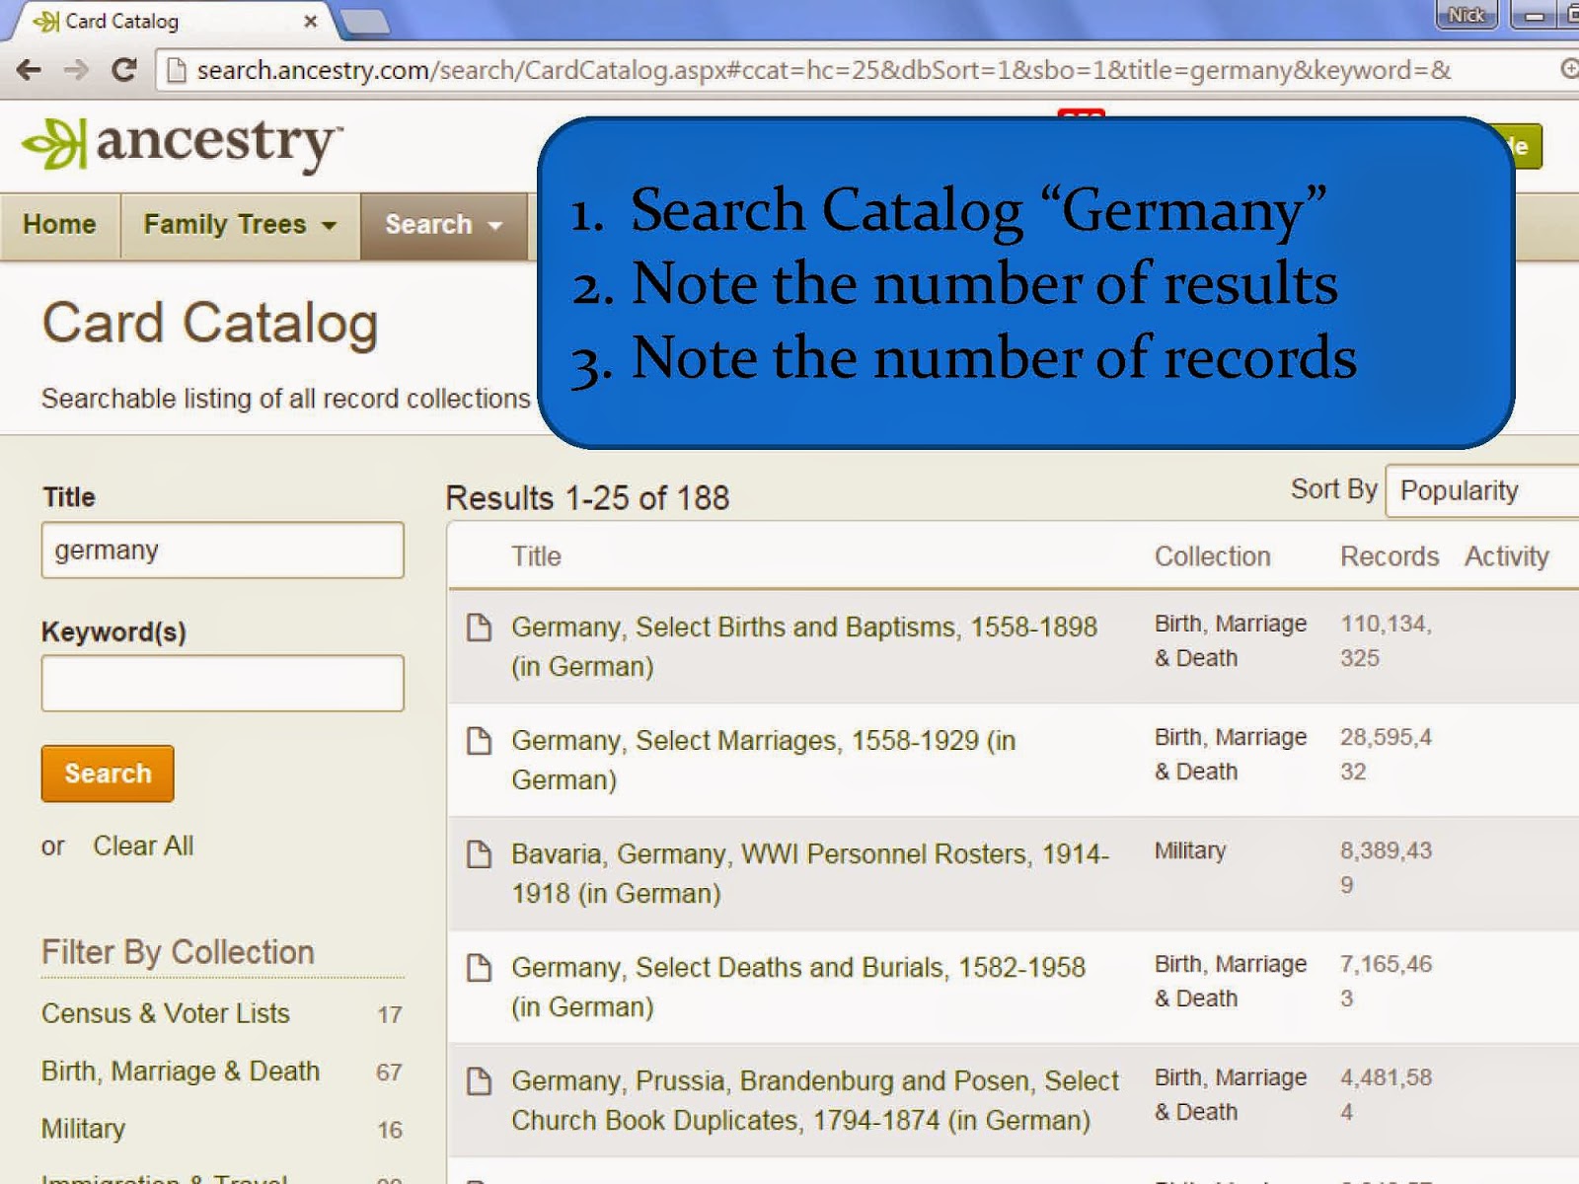Screen dimensions: 1579x1184
Task: Click the browser forward arrow
Action: (76, 70)
